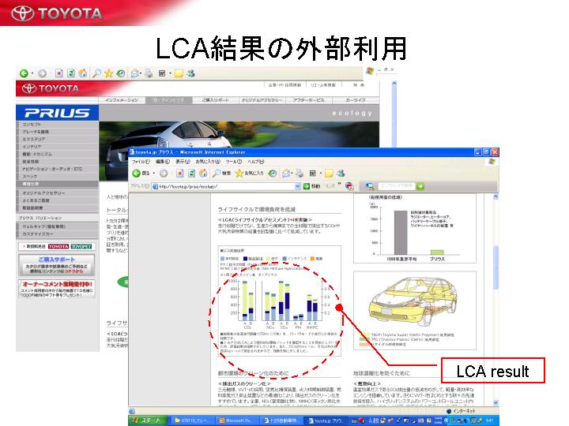Open Search (検索) in front window toolbar
The height and width of the screenshot is (426, 569).
[x=222, y=174]
